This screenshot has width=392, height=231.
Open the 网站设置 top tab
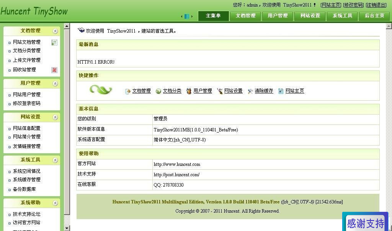(x=310, y=16)
